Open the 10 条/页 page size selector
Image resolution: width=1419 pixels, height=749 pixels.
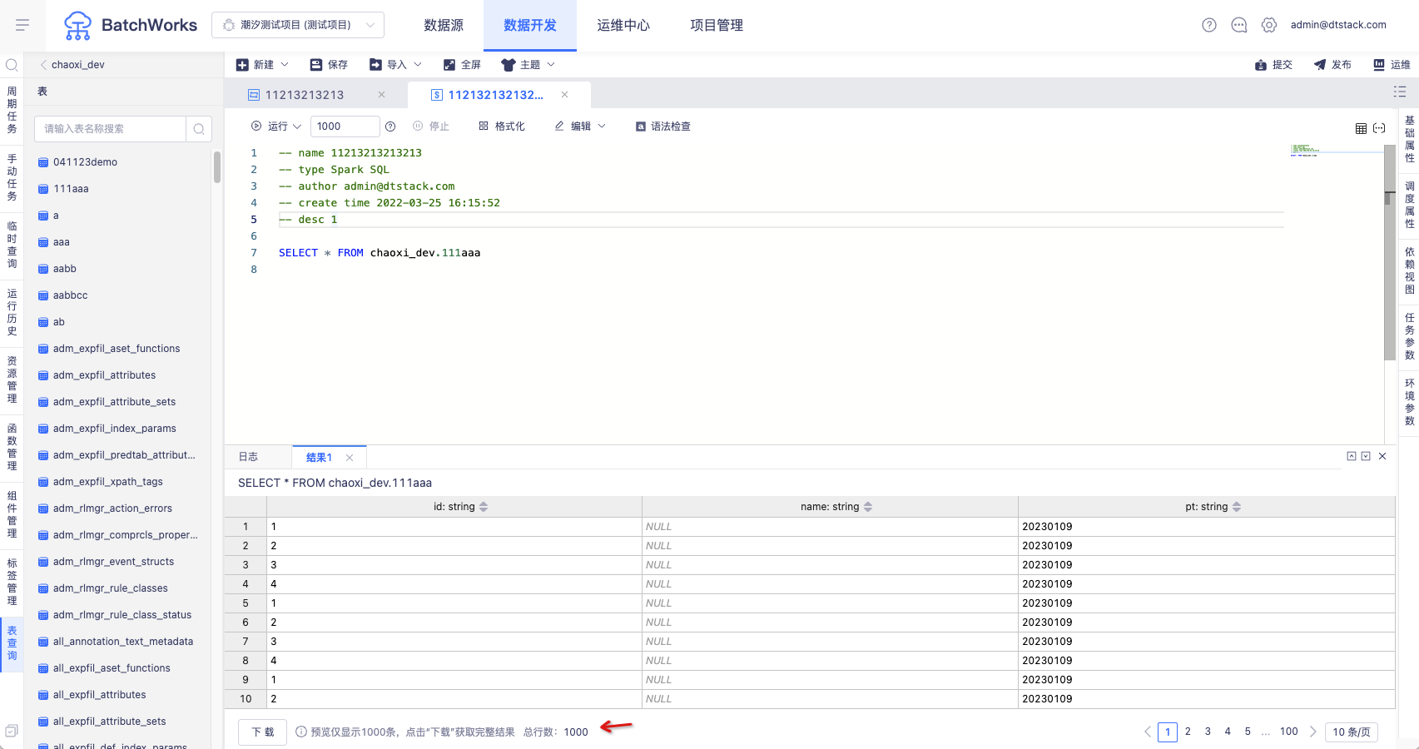pyautogui.click(x=1352, y=732)
